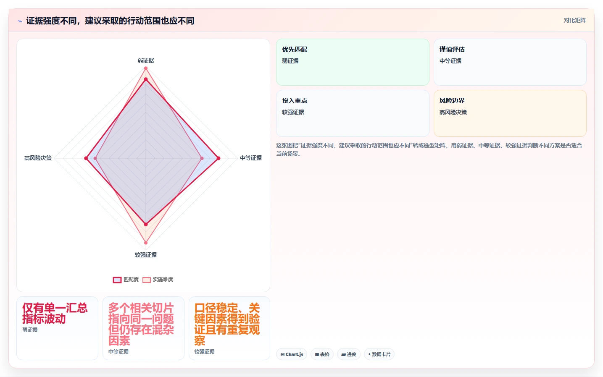Click the 高风险决策 axis label on radar chart
Viewport: 603px width, 377px height.
pos(38,158)
